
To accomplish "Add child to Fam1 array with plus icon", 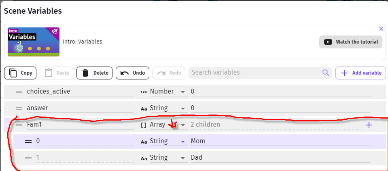I will pyautogui.click(x=369, y=125).
